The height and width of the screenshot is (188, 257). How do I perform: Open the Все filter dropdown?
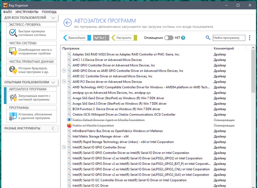tap(99, 38)
